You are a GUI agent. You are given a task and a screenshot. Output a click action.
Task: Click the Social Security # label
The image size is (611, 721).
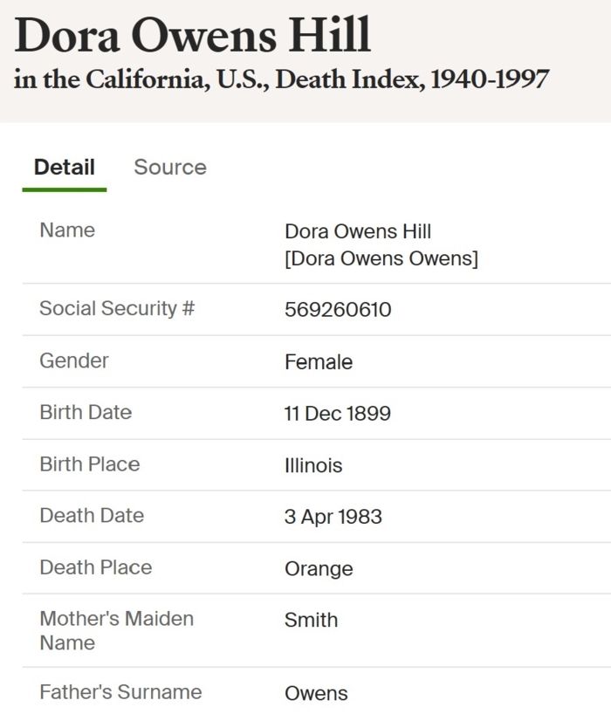[117, 308]
